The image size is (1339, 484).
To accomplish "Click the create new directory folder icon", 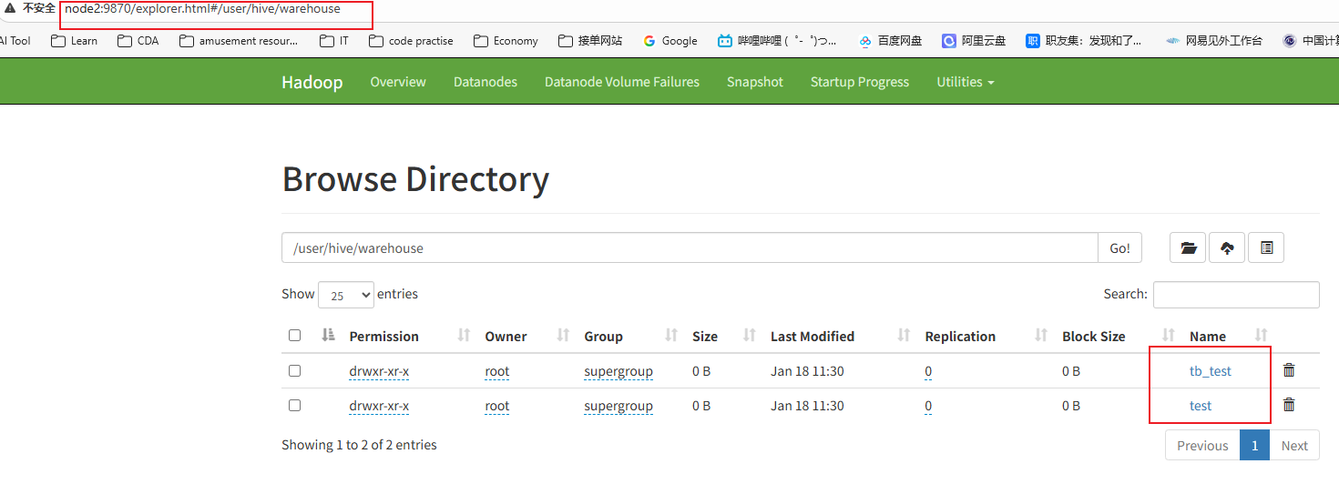I will pyautogui.click(x=1188, y=248).
